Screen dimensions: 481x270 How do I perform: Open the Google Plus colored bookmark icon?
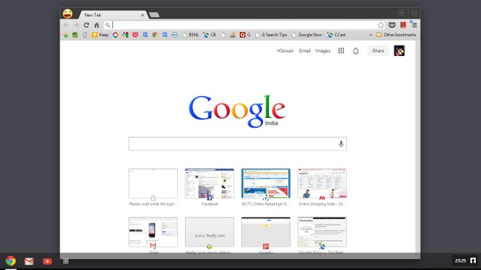(x=125, y=35)
